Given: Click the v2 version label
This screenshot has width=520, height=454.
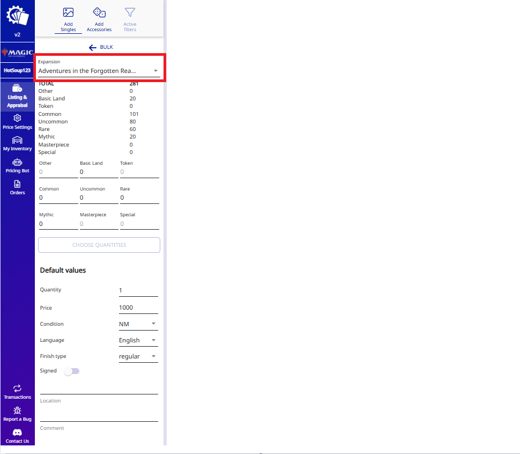Looking at the screenshot, I should pos(17,34).
